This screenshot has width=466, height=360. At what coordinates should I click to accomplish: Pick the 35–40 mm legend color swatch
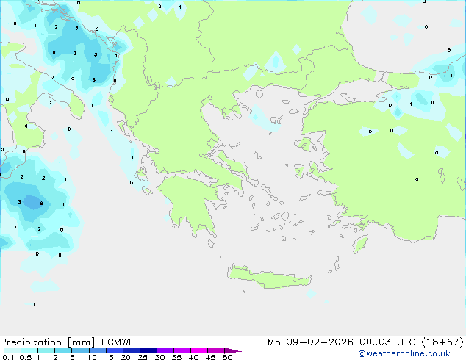point(182,350)
